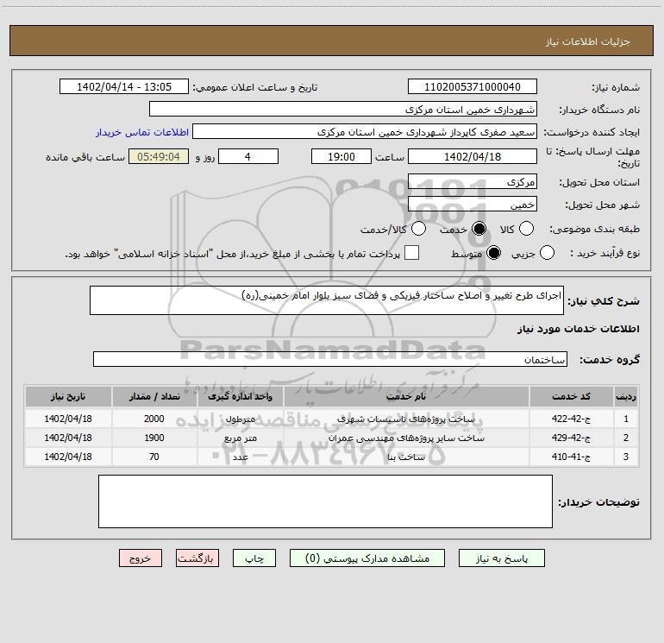Click quantity 2000 cell
The height and width of the screenshot is (643, 664).
(154, 419)
